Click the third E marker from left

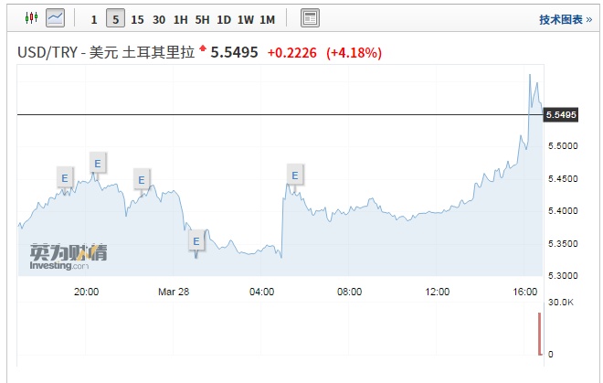coord(141,179)
